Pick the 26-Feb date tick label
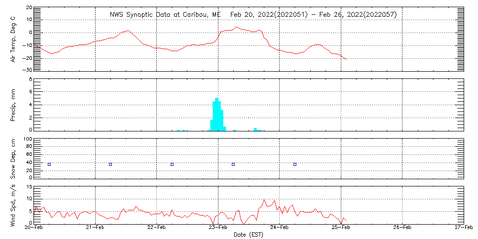 (x=402, y=228)
